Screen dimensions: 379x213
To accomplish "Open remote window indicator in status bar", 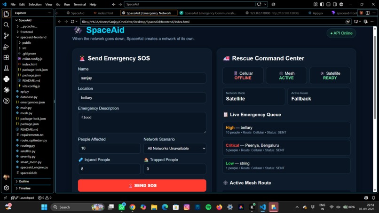I will click(5, 198).
